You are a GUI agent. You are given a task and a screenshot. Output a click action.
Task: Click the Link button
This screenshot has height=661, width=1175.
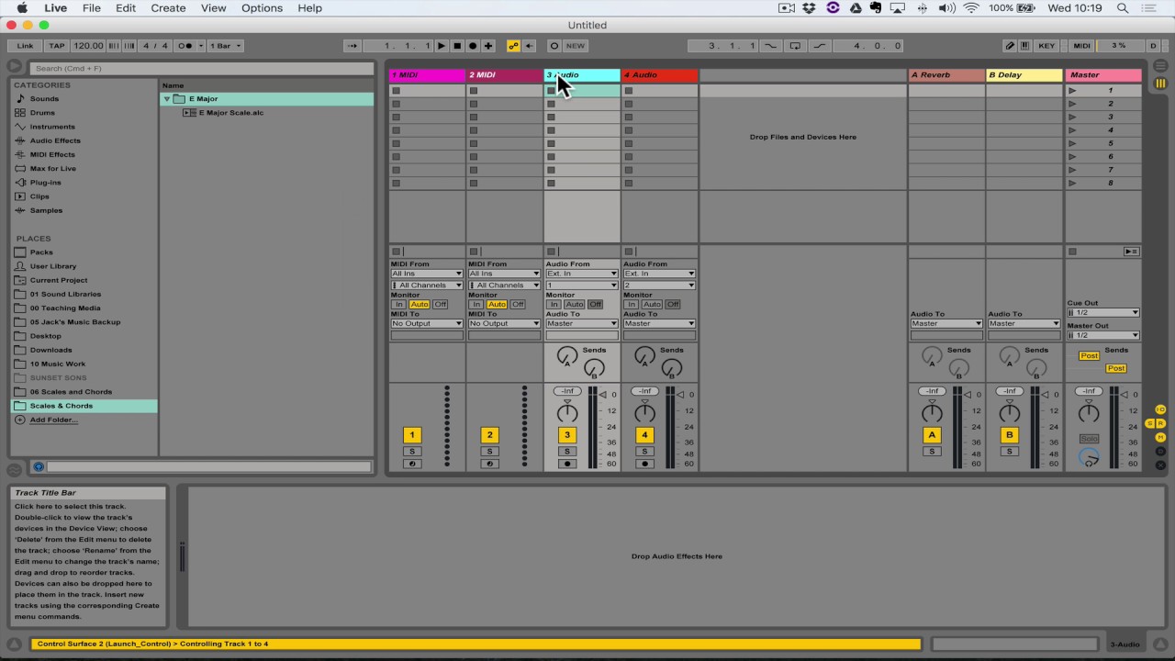(25, 46)
